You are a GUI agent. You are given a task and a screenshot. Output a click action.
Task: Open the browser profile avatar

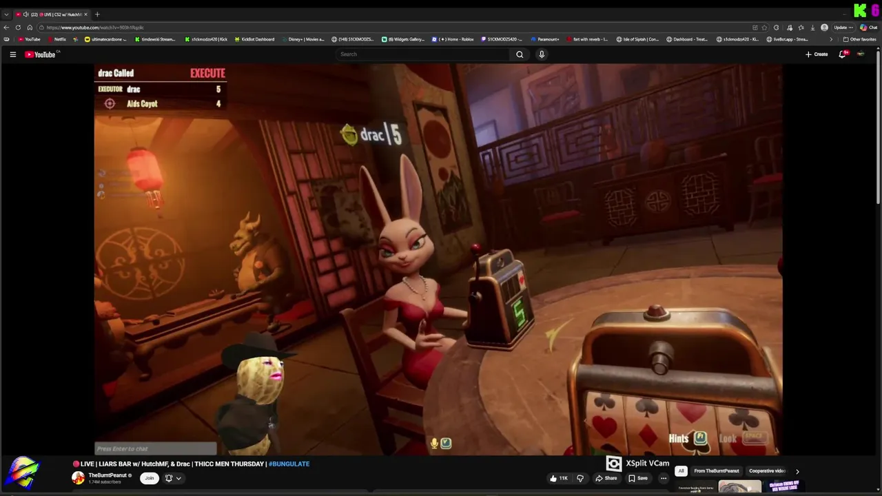824,28
